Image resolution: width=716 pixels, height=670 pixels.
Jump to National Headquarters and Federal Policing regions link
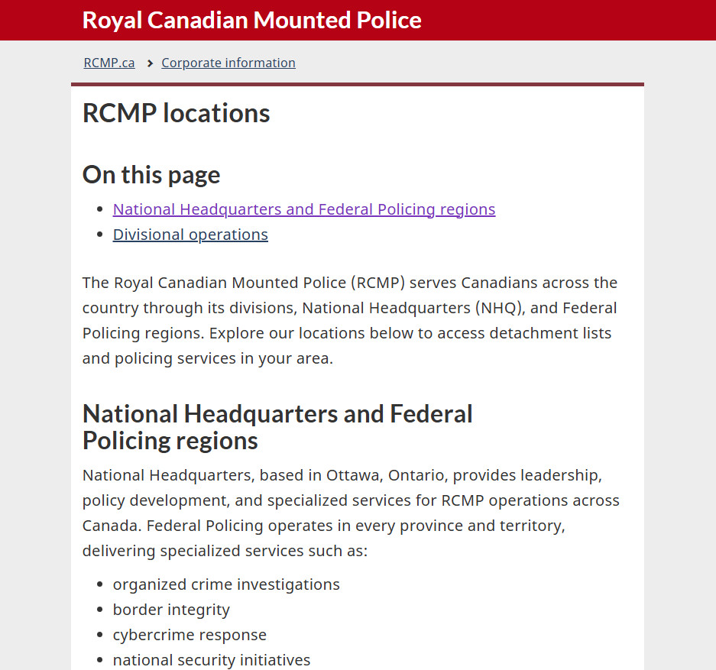pos(304,209)
